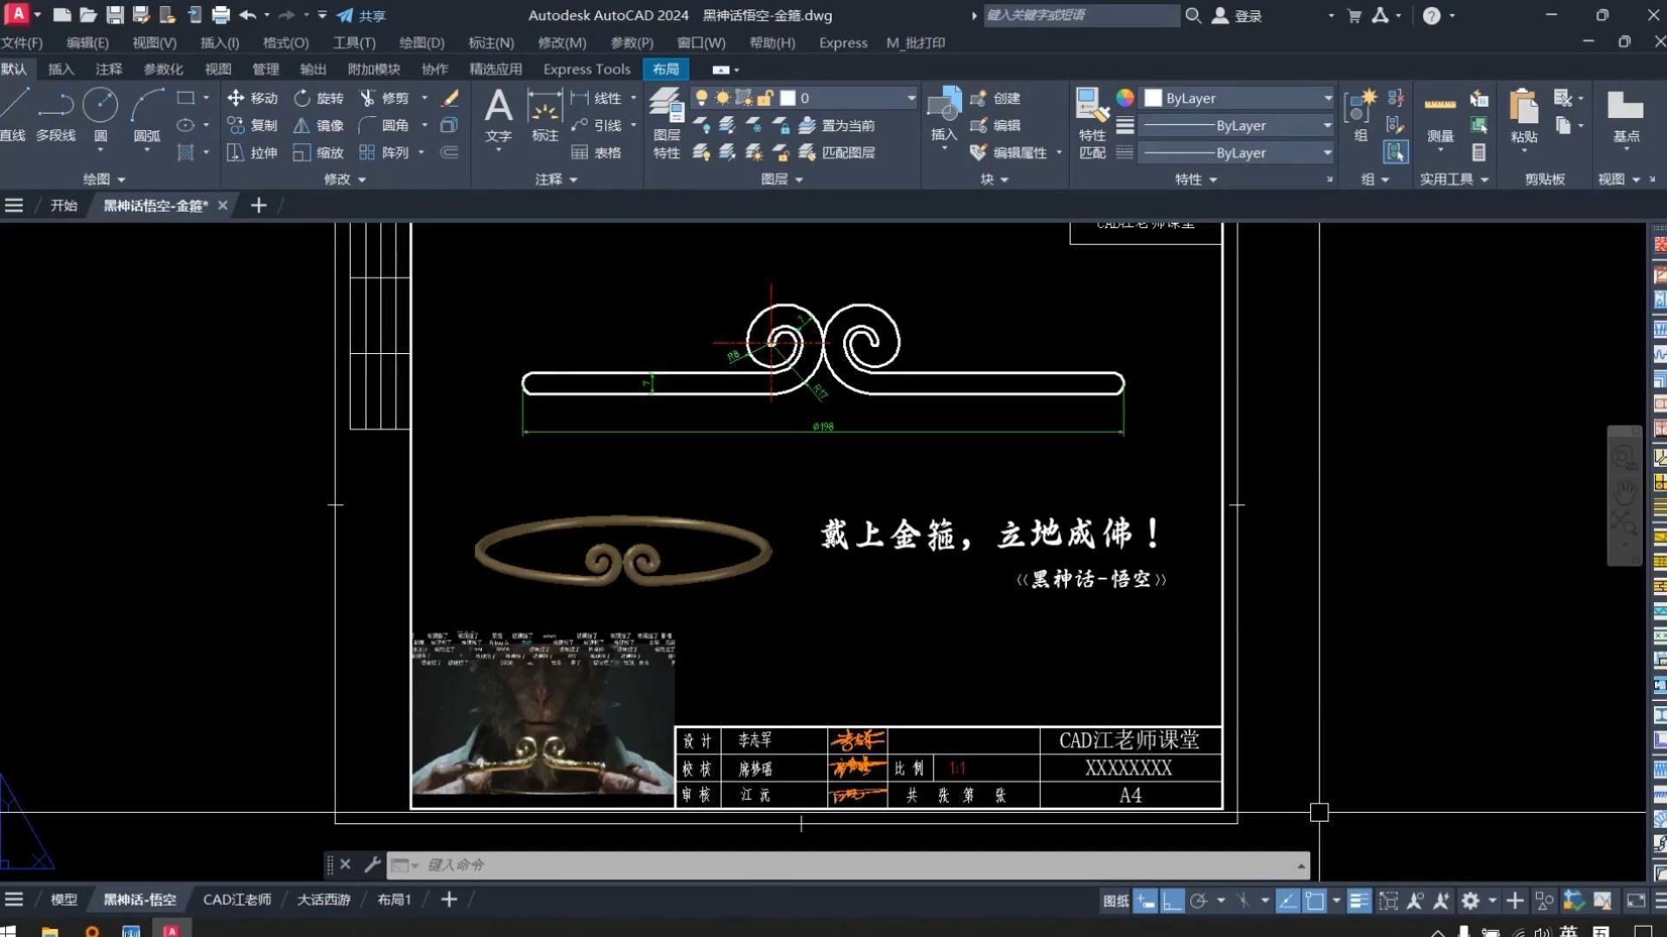Screen dimensions: 1667x937
Task: Click Match Properties (特性匹配) icon
Action: click(1092, 123)
